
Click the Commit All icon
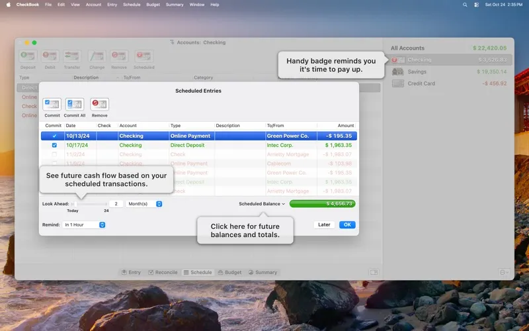click(x=74, y=105)
